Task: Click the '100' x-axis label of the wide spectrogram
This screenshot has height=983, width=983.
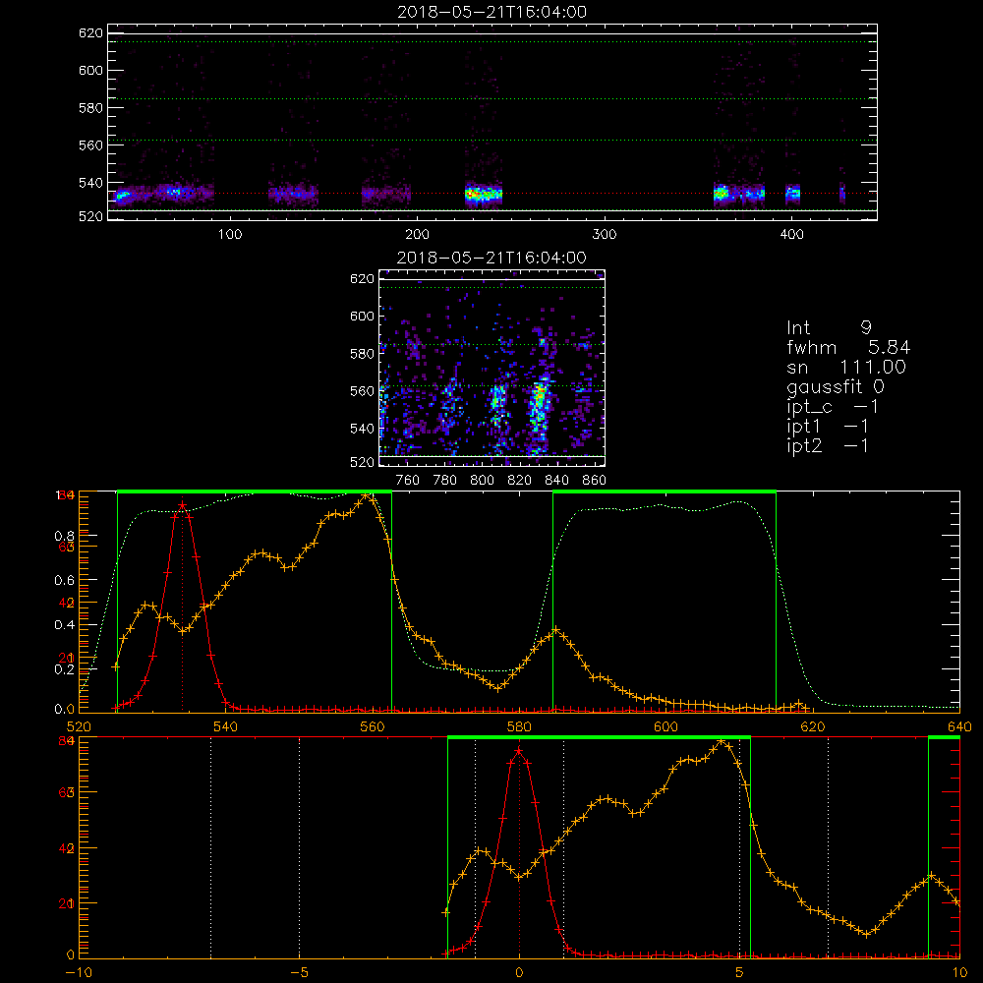Action: pyautogui.click(x=230, y=235)
